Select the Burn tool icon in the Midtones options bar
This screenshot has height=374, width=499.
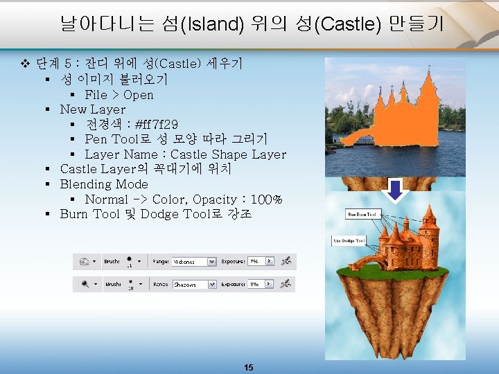click(x=84, y=261)
